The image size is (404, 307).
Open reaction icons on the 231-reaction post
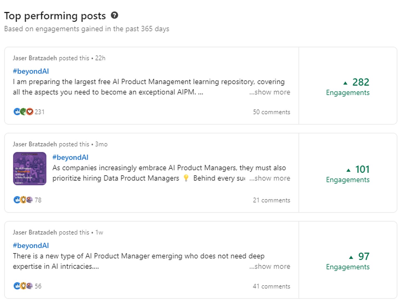23,112
